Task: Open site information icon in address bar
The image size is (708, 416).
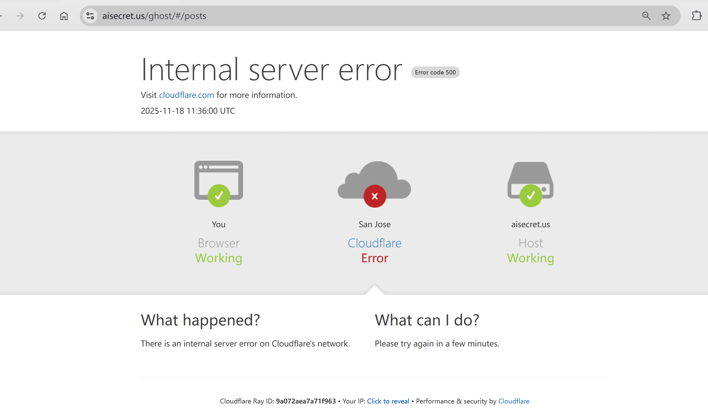Action: point(90,16)
